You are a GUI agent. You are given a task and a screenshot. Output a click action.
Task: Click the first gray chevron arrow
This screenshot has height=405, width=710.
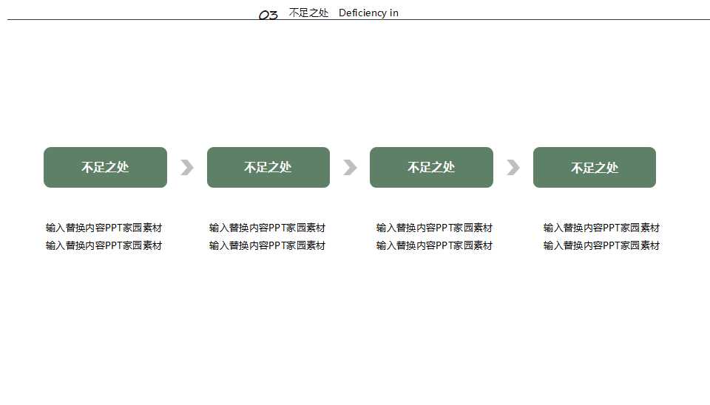click(187, 168)
